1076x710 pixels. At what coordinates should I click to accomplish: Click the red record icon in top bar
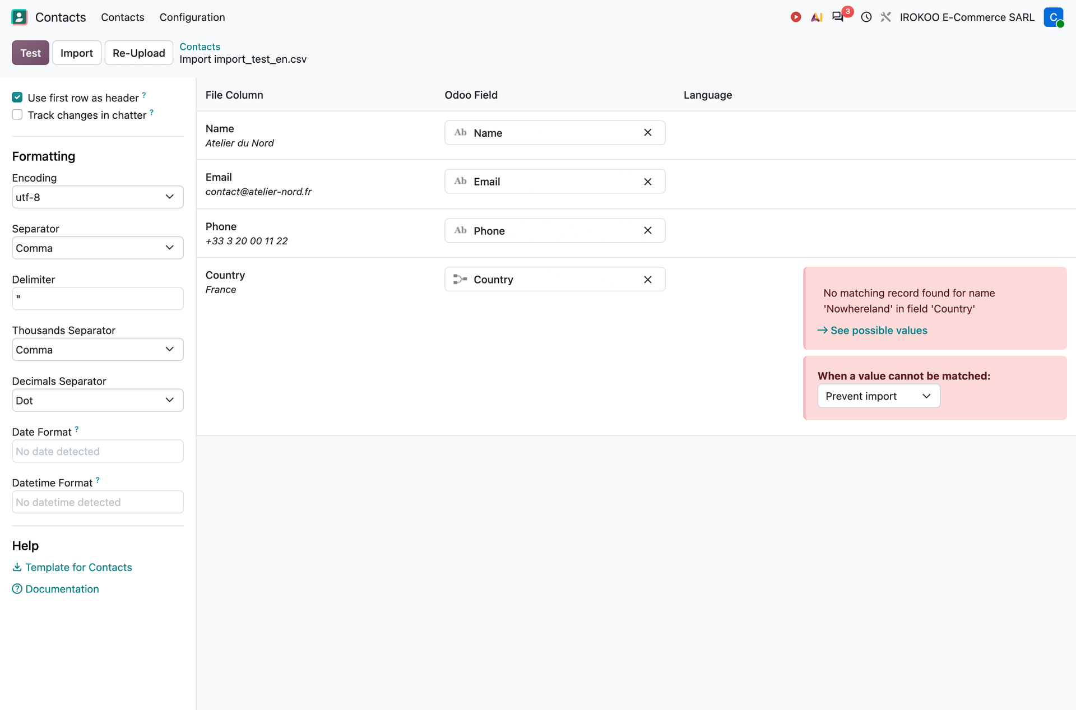tap(795, 17)
